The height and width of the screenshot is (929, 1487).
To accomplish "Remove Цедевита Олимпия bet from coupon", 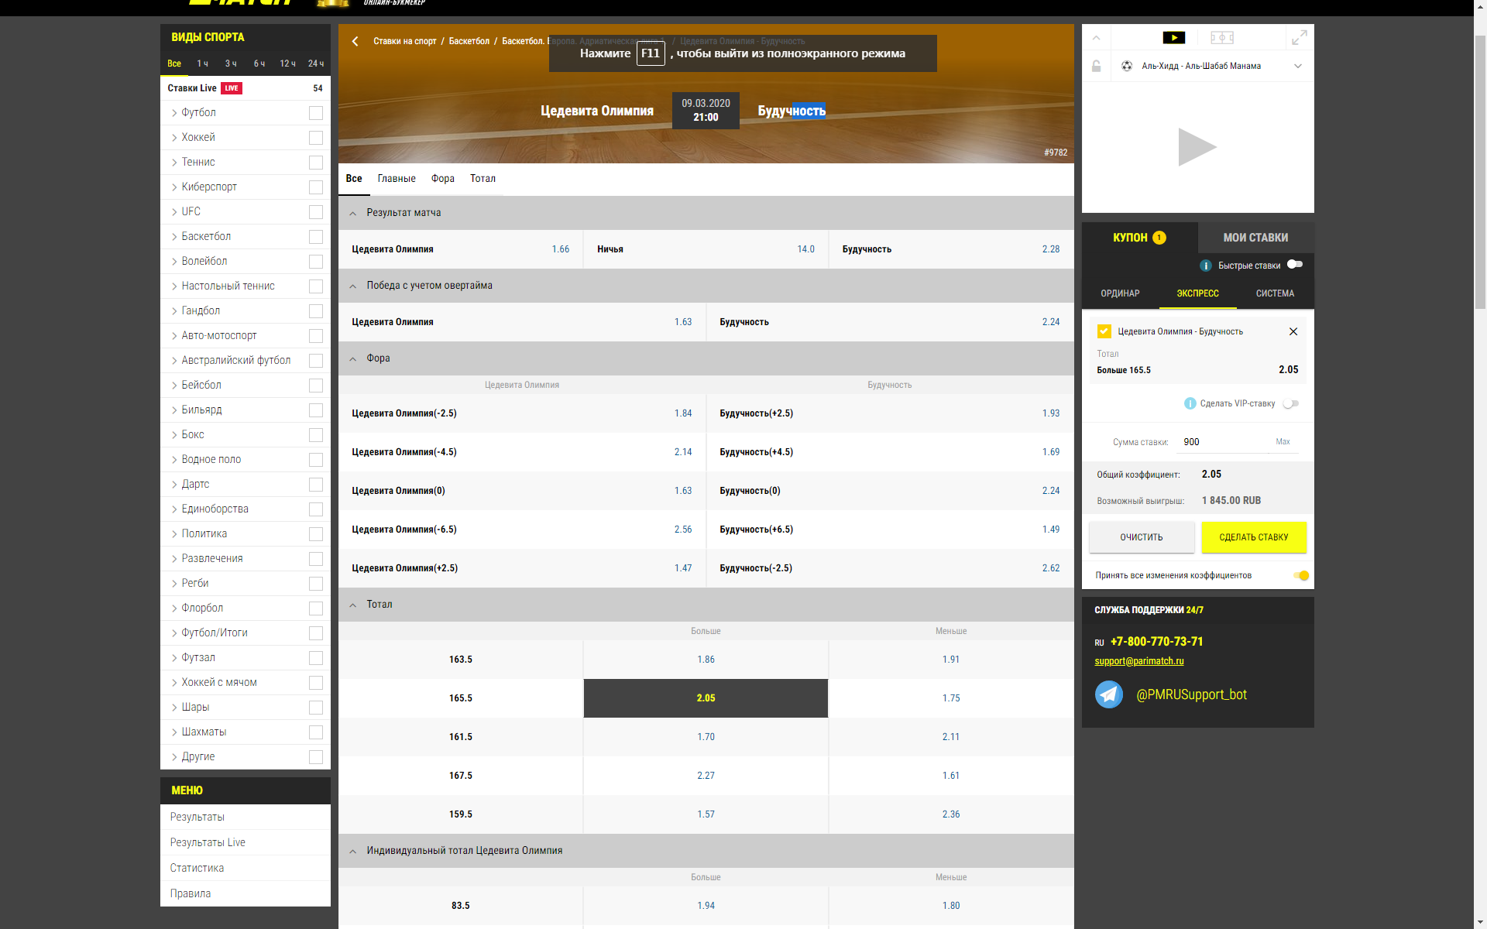I will [1293, 331].
